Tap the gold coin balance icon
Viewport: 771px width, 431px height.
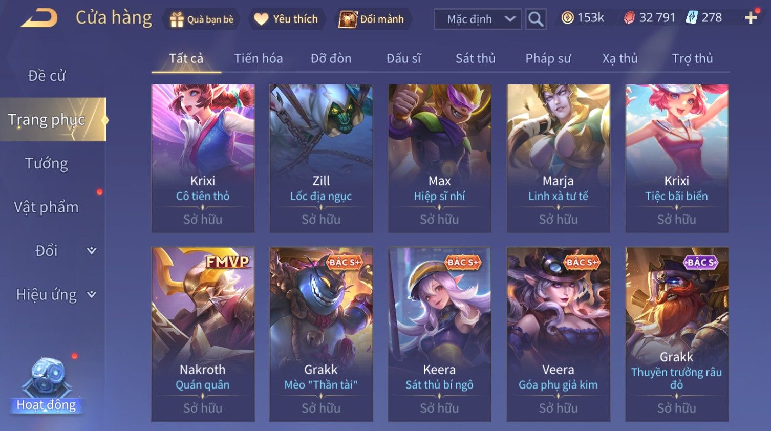[x=567, y=18]
